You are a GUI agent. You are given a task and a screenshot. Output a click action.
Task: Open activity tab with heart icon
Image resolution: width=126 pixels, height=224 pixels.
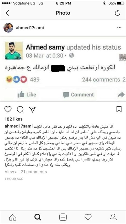(x=88, y=217)
